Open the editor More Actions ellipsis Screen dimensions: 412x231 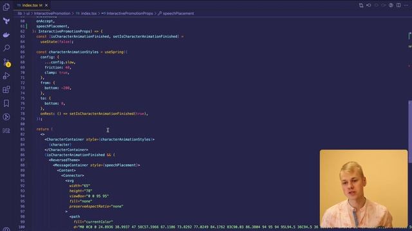pos(406,5)
